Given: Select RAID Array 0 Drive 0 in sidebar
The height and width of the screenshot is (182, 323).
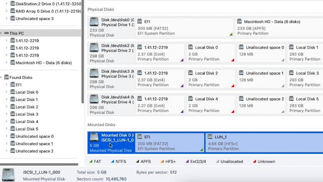Looking at the screenshot, I should (48, 11).
